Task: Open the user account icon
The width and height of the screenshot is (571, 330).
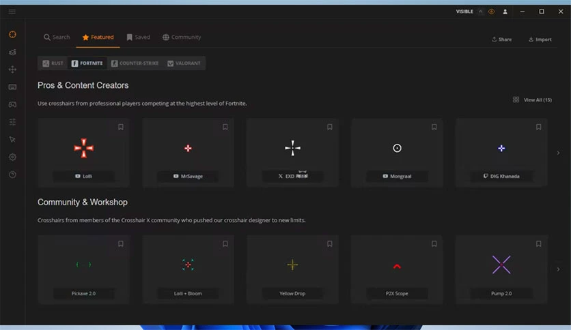Action: (505, 12)
